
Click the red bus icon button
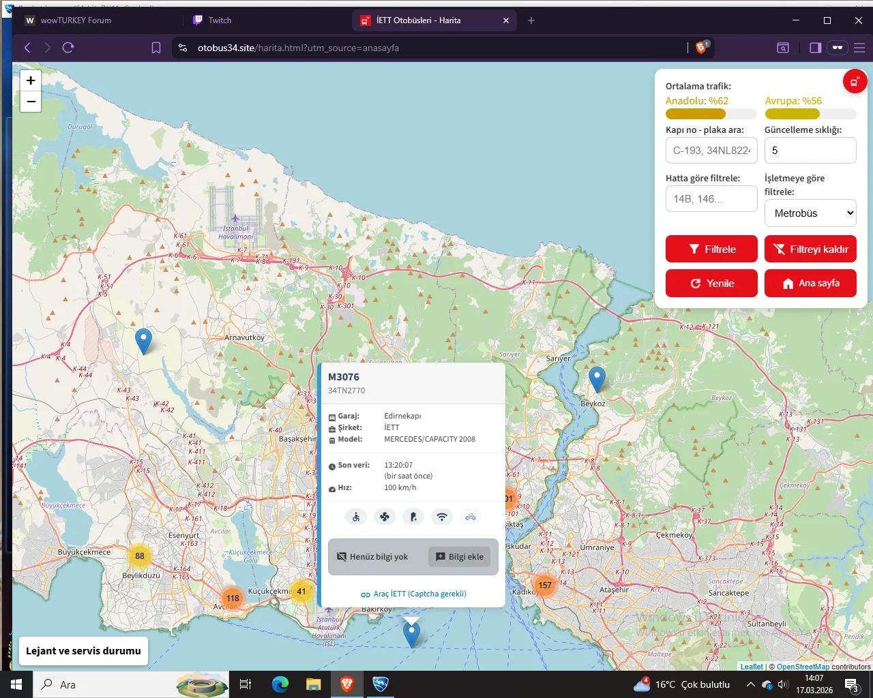pyautogui.click(x=855, y=82)
